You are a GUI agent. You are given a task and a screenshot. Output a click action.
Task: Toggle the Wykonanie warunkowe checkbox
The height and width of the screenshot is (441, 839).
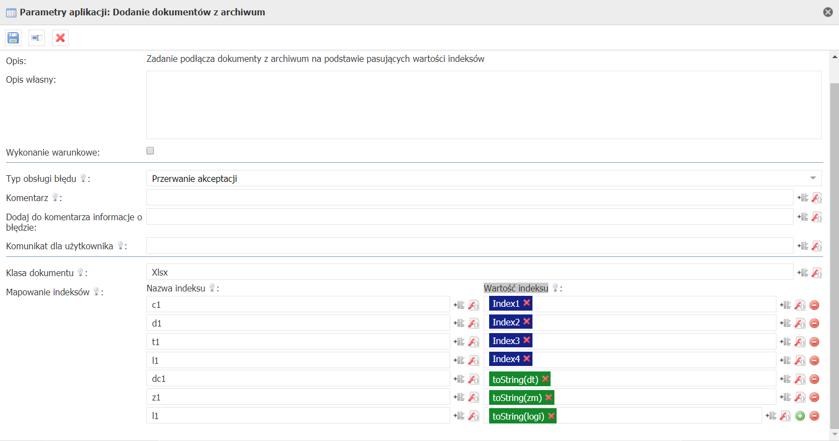[150, 151]
